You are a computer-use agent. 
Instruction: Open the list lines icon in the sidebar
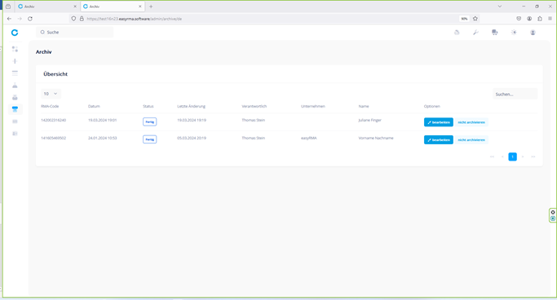click(x=15, y=73)
